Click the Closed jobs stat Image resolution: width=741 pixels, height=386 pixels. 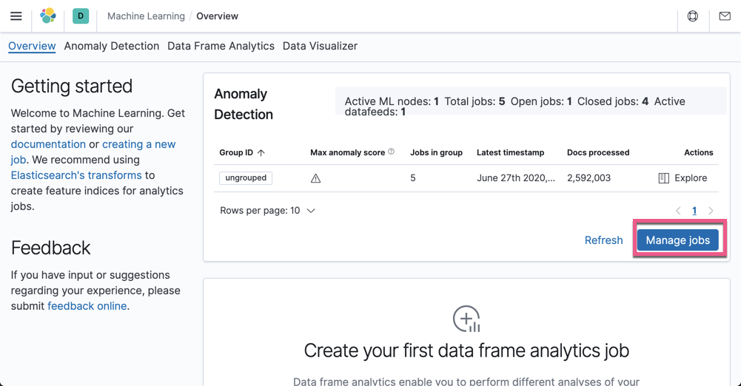[613, 101]
